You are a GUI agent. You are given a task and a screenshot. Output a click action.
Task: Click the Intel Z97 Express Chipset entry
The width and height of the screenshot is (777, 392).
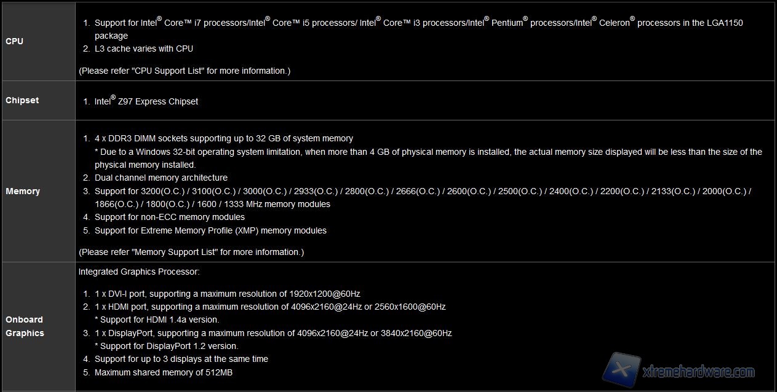pos(146,101)
